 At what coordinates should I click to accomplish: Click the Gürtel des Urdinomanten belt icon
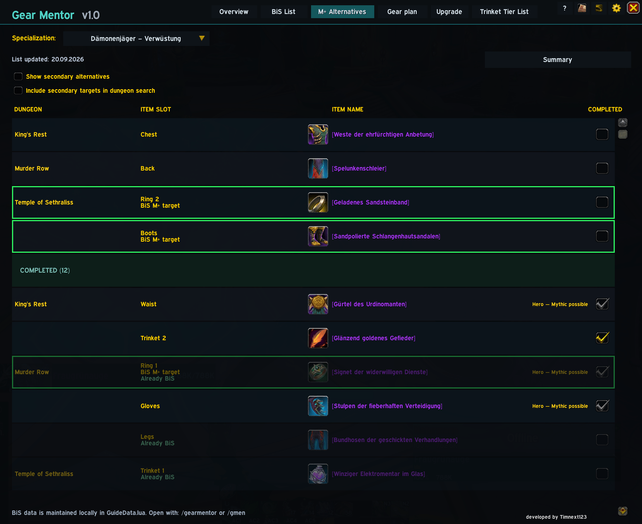tap(318, 304)
